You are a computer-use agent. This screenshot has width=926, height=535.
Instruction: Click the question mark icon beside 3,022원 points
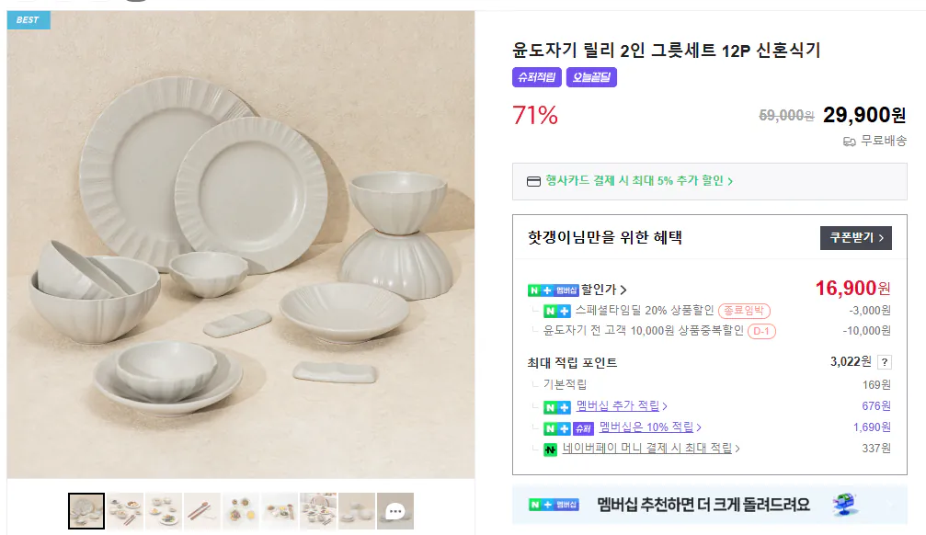[x=884, y=362]
